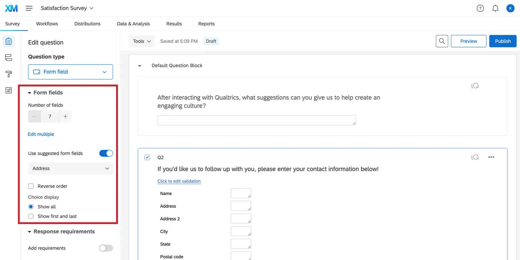The width and height of the screenshot is (520, 260).
Task: Switch to the Workflows tab
Action: coord(47,24)
